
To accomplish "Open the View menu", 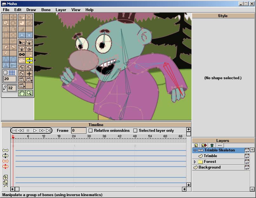I will (x=76, y=10).
